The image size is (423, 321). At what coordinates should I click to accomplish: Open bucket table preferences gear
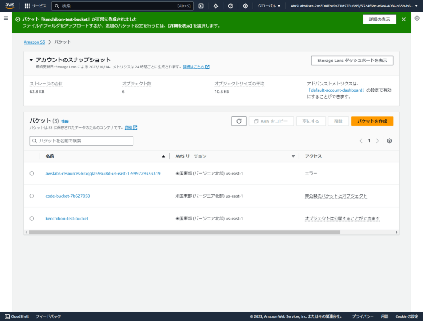coord(389,141)
